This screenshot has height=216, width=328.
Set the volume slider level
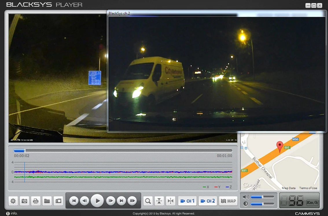tap(262, 197)
